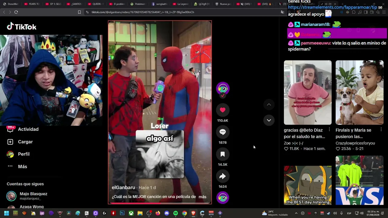Open the Firulais y Maria video thumbnail

[360, 92]
